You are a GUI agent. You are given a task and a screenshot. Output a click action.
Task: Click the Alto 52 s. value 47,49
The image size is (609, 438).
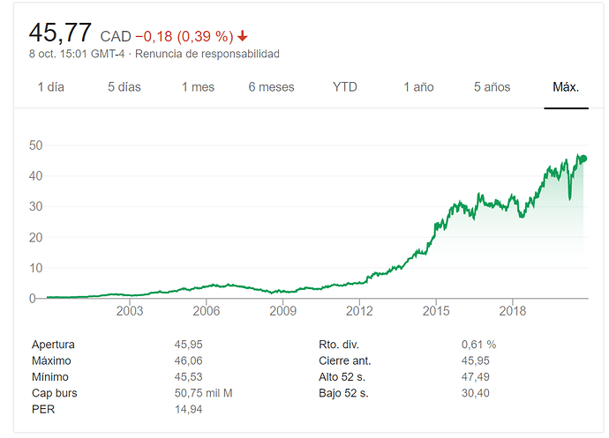pos(476,376)
